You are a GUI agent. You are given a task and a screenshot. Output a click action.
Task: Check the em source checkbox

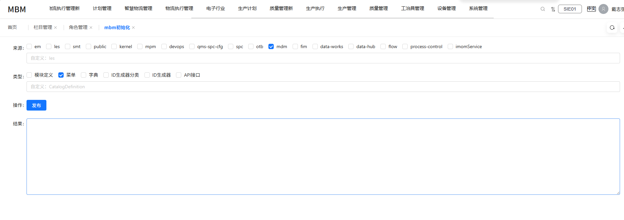[29, 46]
